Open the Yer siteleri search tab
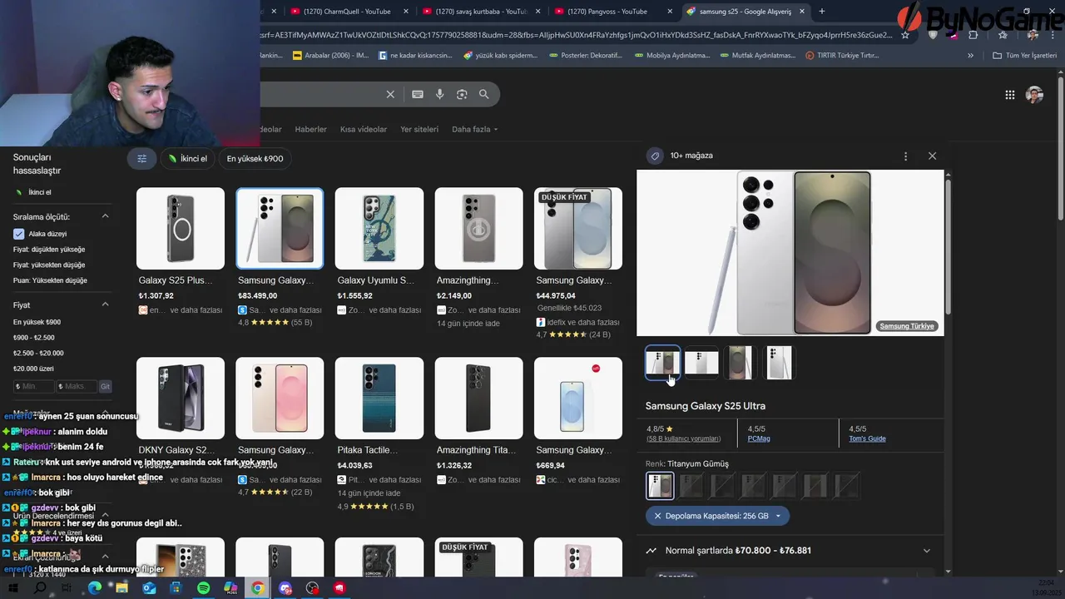 [419, 130]
